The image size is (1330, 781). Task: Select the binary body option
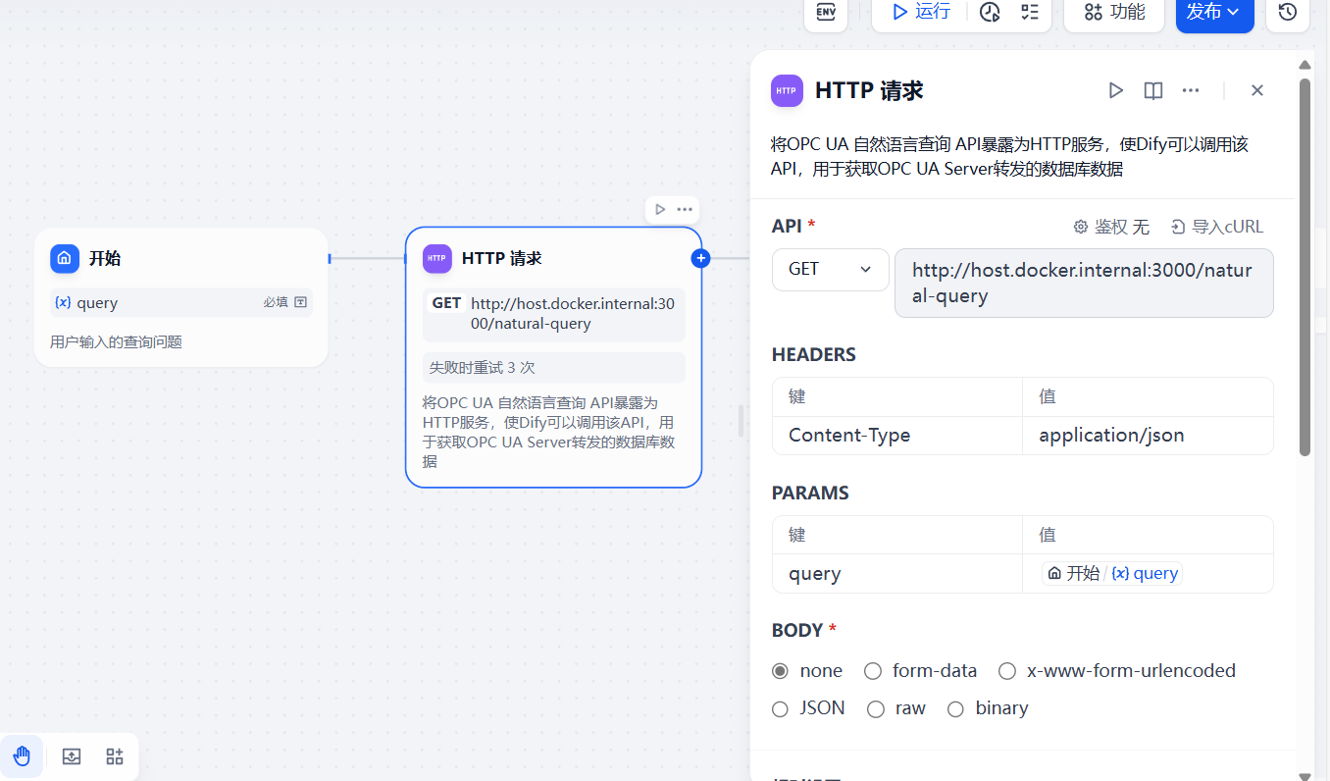coord(955,707)
